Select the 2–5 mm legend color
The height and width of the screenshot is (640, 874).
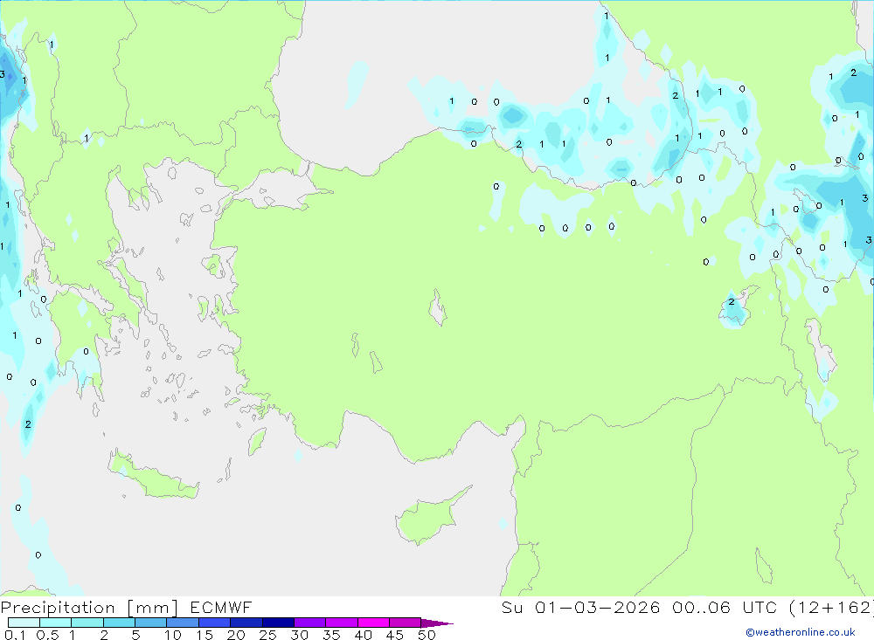(119, 623)
